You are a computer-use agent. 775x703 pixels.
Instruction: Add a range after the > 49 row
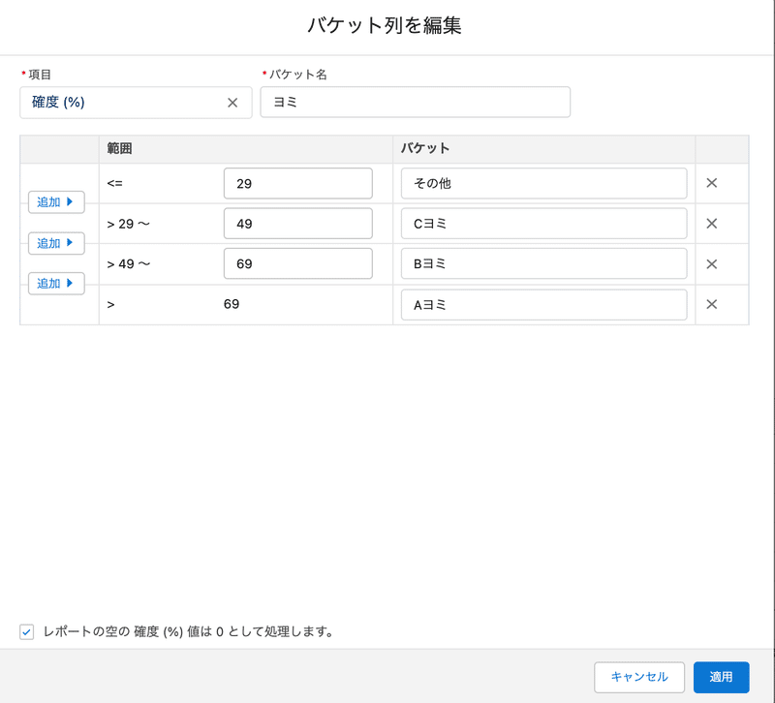tap(56, 284)
